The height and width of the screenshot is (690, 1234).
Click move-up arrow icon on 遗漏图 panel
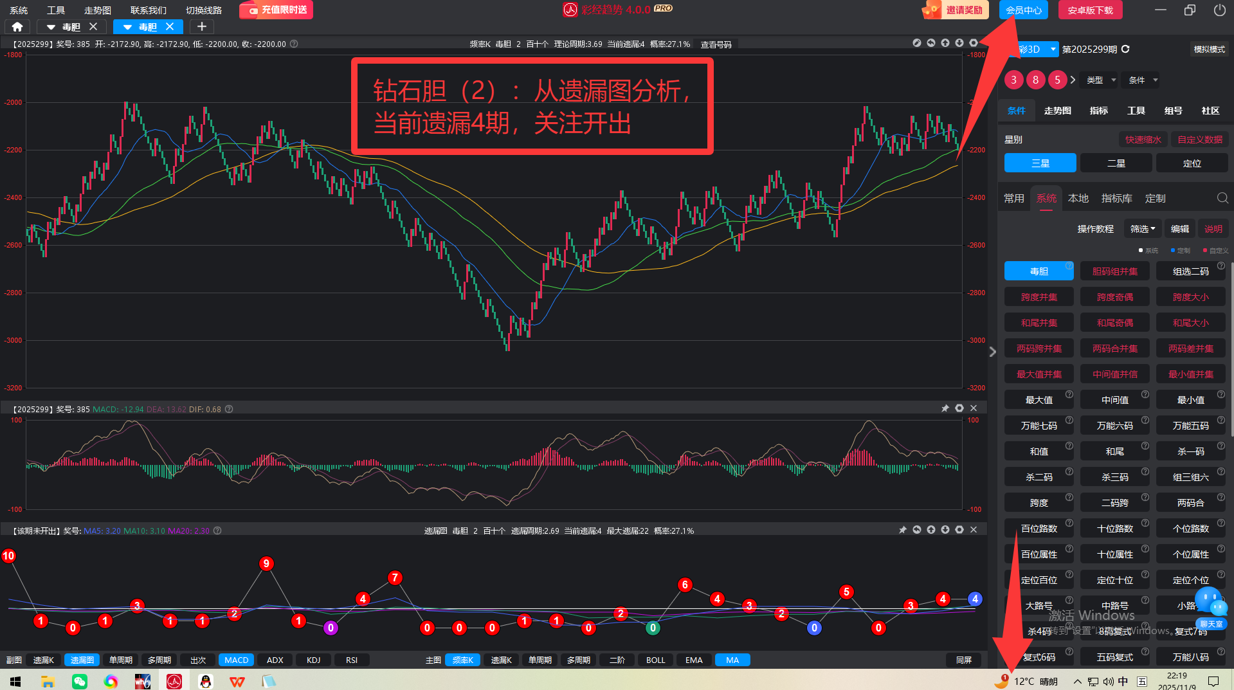click(930, 530)
